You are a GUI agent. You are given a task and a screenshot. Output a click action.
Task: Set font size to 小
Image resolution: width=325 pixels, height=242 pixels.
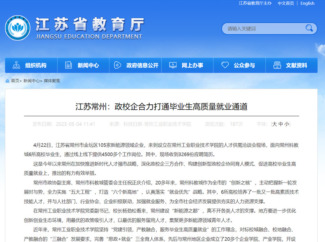pyautogui.click(x=287, y=124)
